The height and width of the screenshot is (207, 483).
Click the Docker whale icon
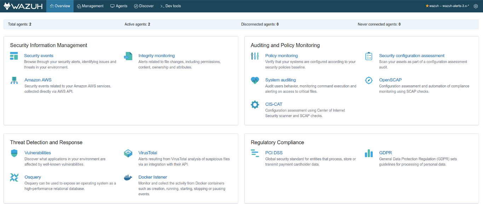(128, 177)
